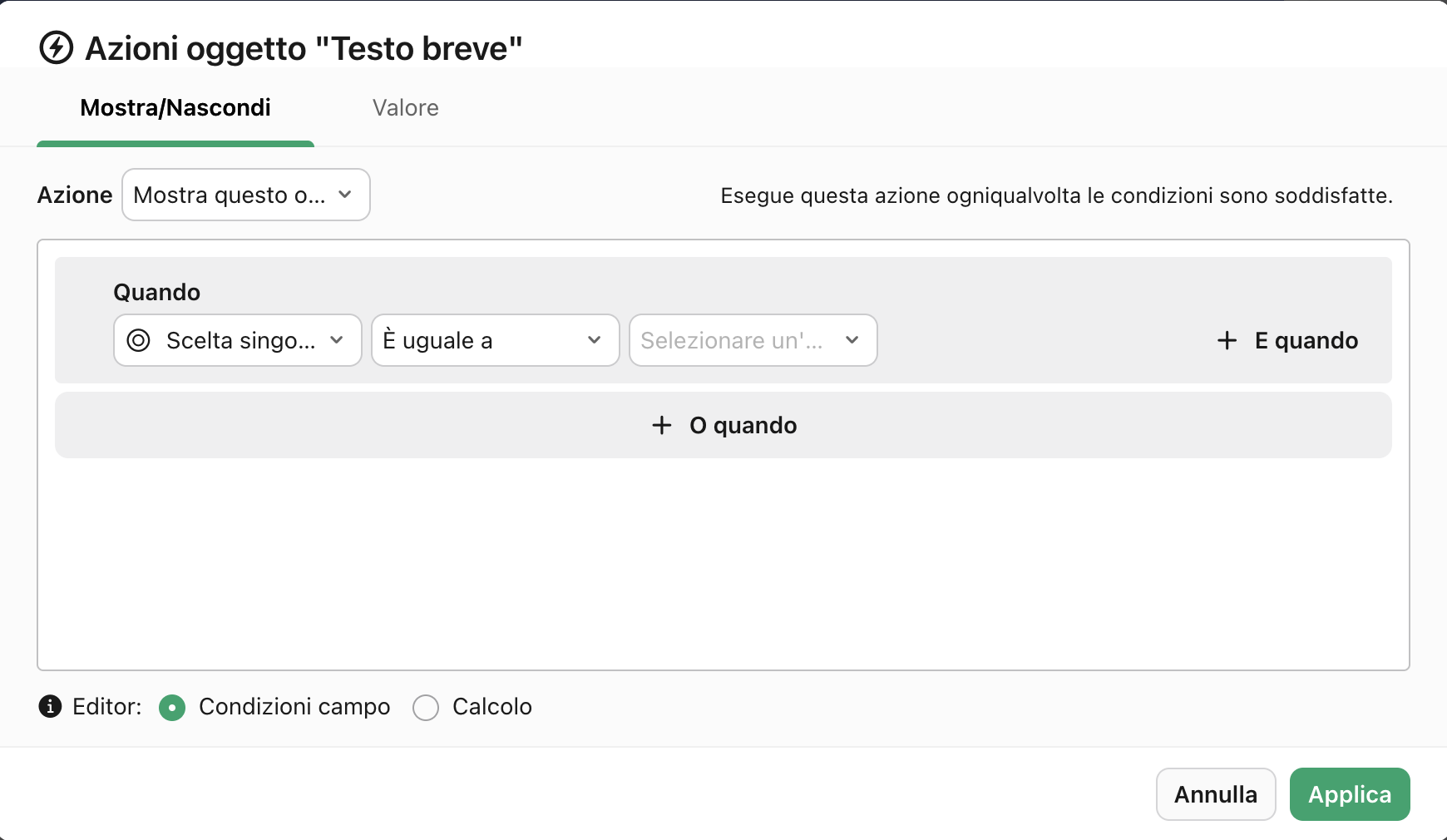Expand the È uguale a operator dropdown
The width and height of the screenshot is (1447, 840).
(x=495, y=340)
